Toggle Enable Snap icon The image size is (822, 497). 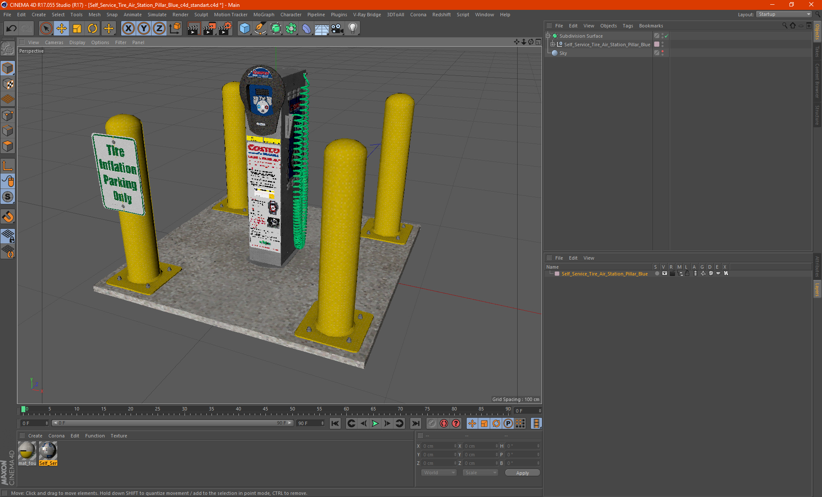(x=8, y=217)
